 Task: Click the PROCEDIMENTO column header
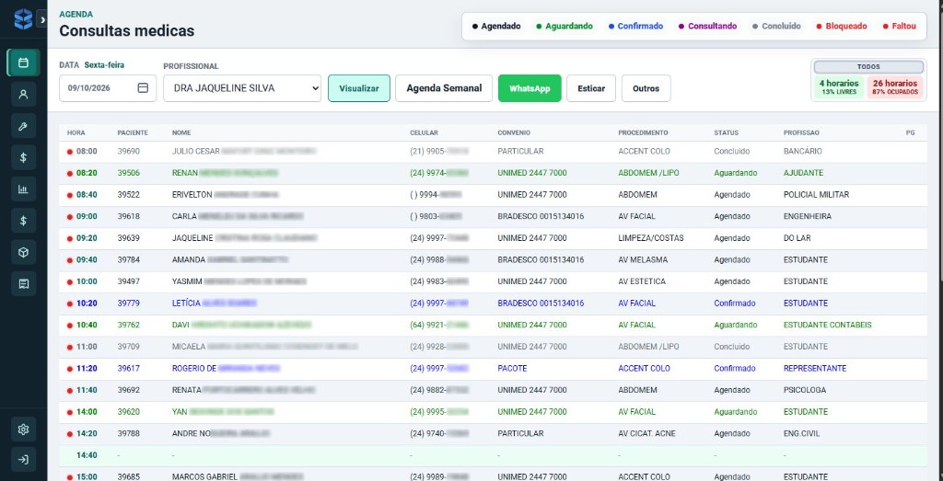pyautogui.click(x=643, y=132)
